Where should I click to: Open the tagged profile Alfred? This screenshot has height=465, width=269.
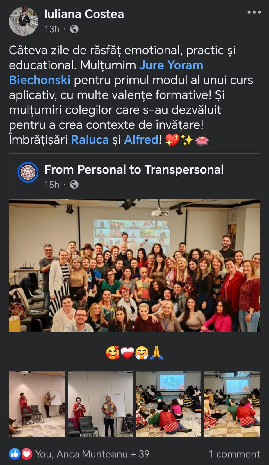pos(141,140)
